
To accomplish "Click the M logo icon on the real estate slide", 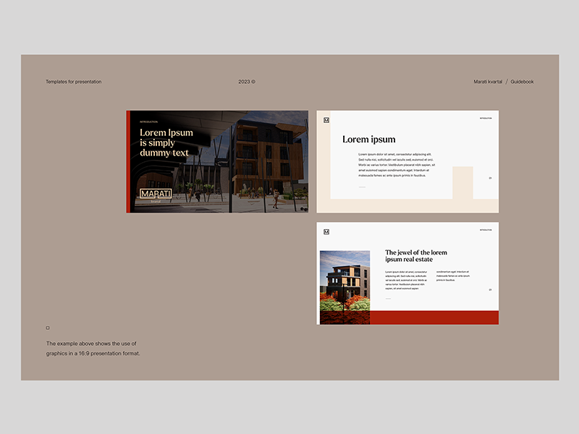I will (326, 231).
